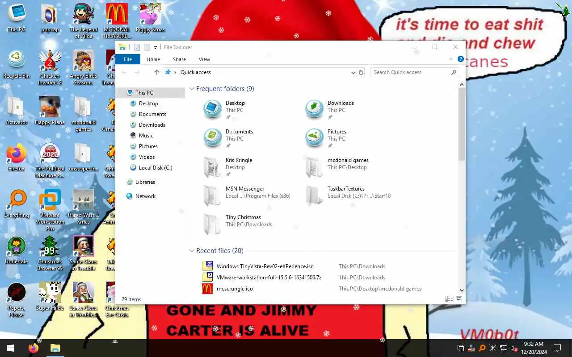Open Firefox from the taskbar
572x357 pixels.
pyautogui.click(x=34, y=348)
